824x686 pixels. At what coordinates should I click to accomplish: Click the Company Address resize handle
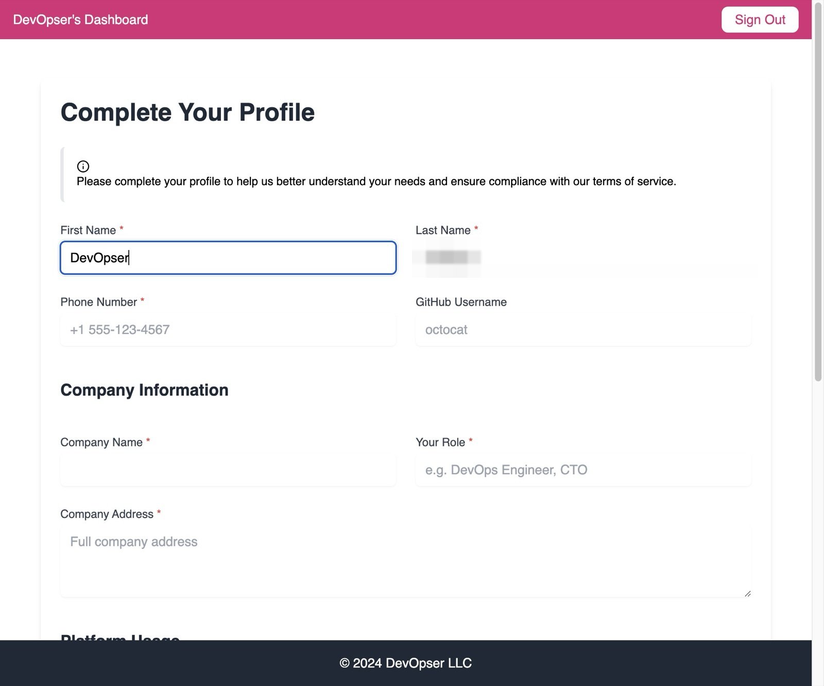[x=747, y=594]
